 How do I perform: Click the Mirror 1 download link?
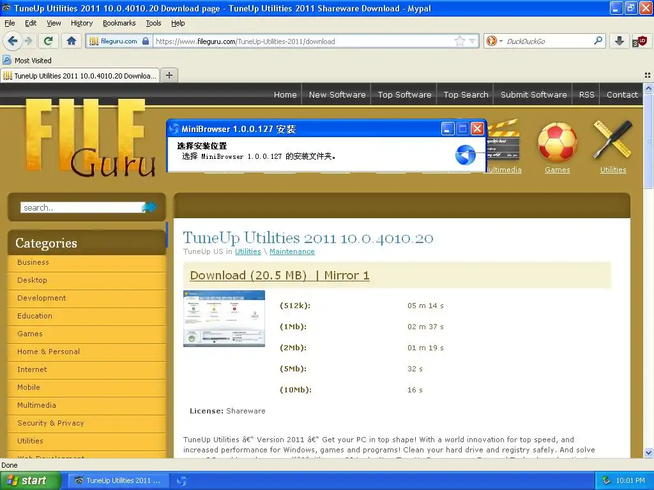(x=347, y=276)
